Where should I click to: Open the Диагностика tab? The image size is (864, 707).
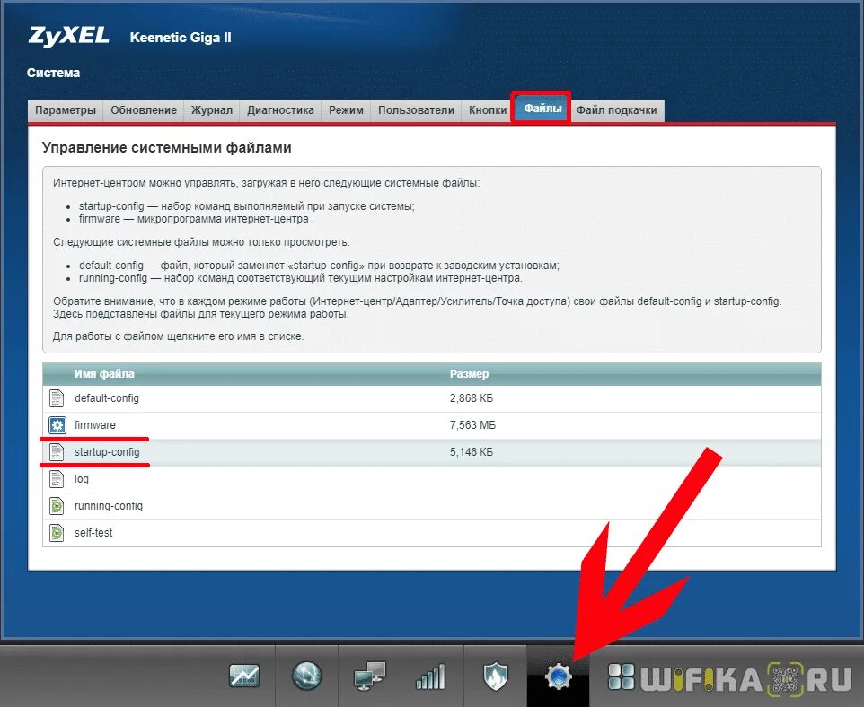(x=280, y=110)
